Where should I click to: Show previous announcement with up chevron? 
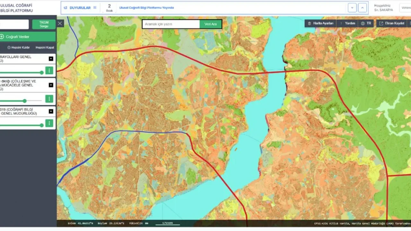tap(363, 8)
